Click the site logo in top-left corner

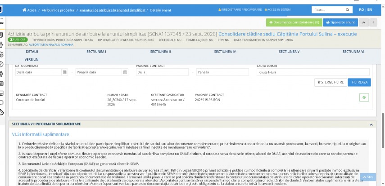tap(1, 10)
